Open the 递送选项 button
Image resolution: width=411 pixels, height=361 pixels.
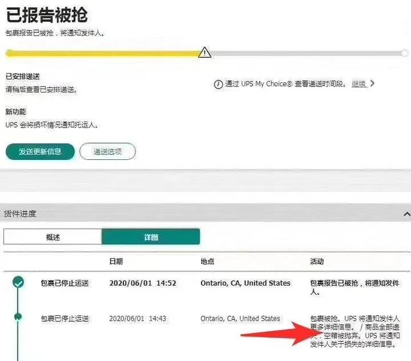[x=107, y=151]
